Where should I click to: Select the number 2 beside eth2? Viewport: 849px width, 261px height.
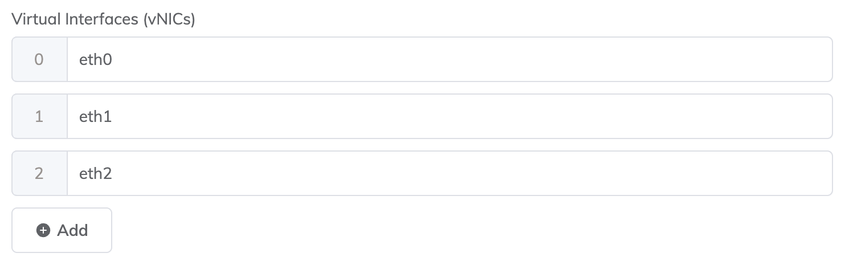pyautogui.click(x=39, y=173)
